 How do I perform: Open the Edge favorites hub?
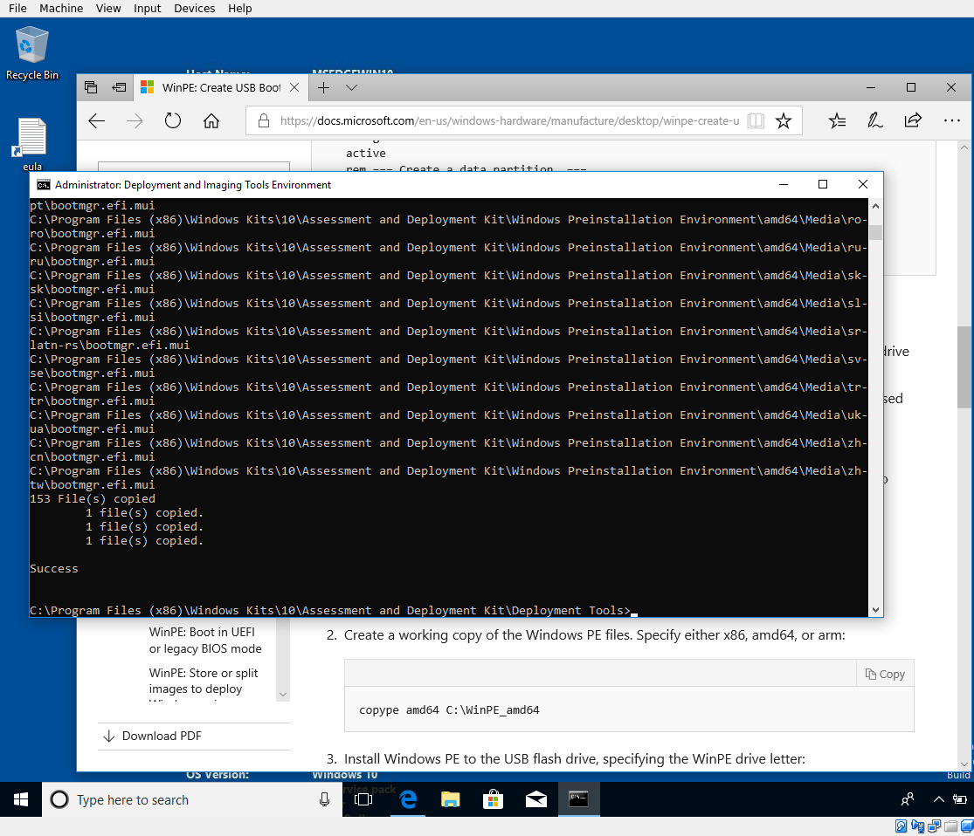[838, 120]
